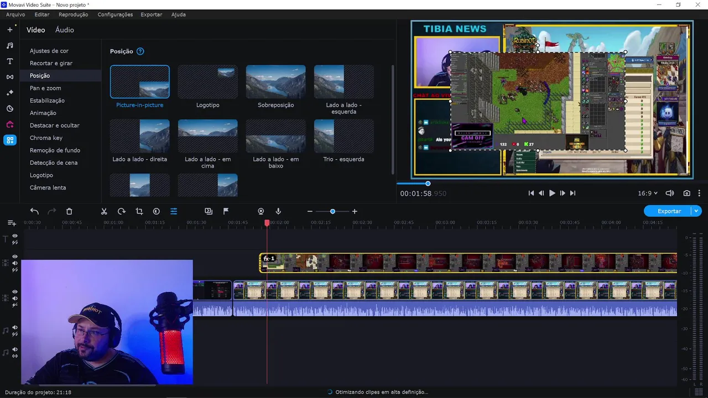Start webcam recording from the timeline toolbar
This screenshot has width=708, height=398.
coord(261,211)
